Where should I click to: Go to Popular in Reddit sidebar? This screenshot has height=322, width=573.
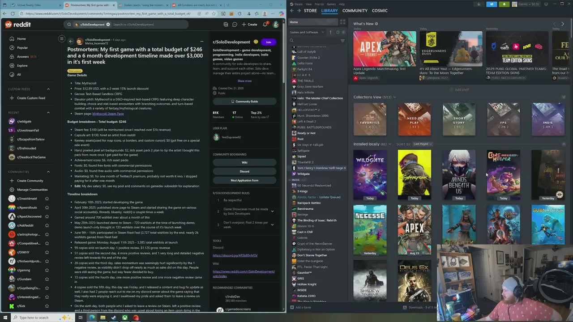(x=22, y=48)
